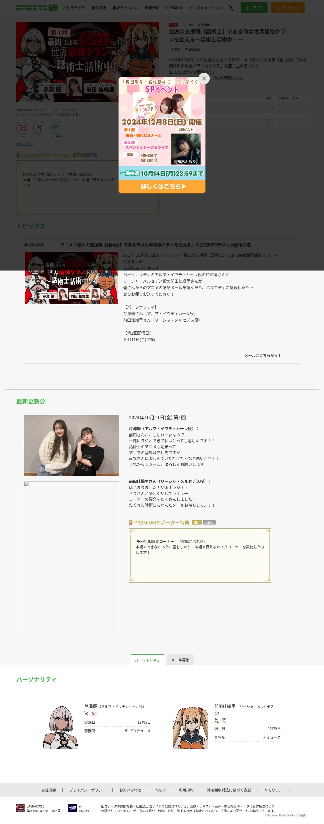Open プライバシーポリシー footer link
Viewport: 324px width, 824px height.
click(x=87, y=790)
